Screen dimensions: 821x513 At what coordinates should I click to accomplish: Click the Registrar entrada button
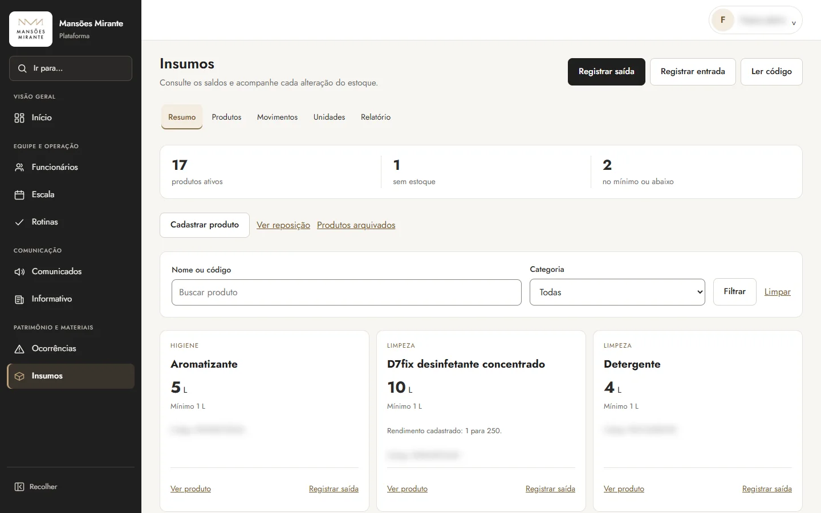693,72
